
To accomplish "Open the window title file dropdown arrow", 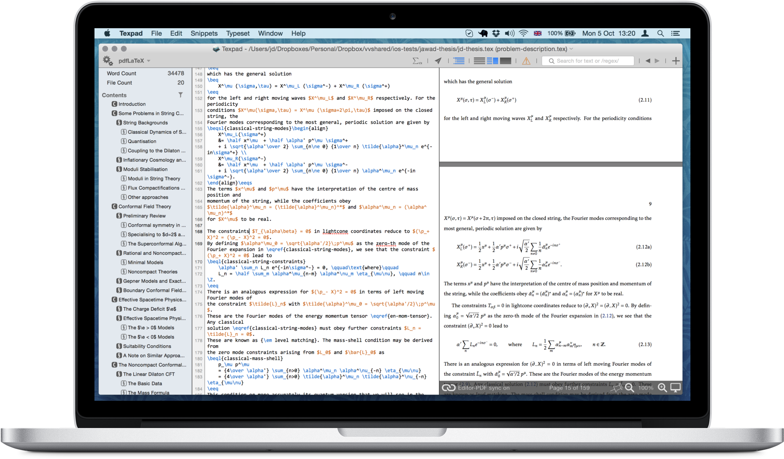I will click(571, 49).
